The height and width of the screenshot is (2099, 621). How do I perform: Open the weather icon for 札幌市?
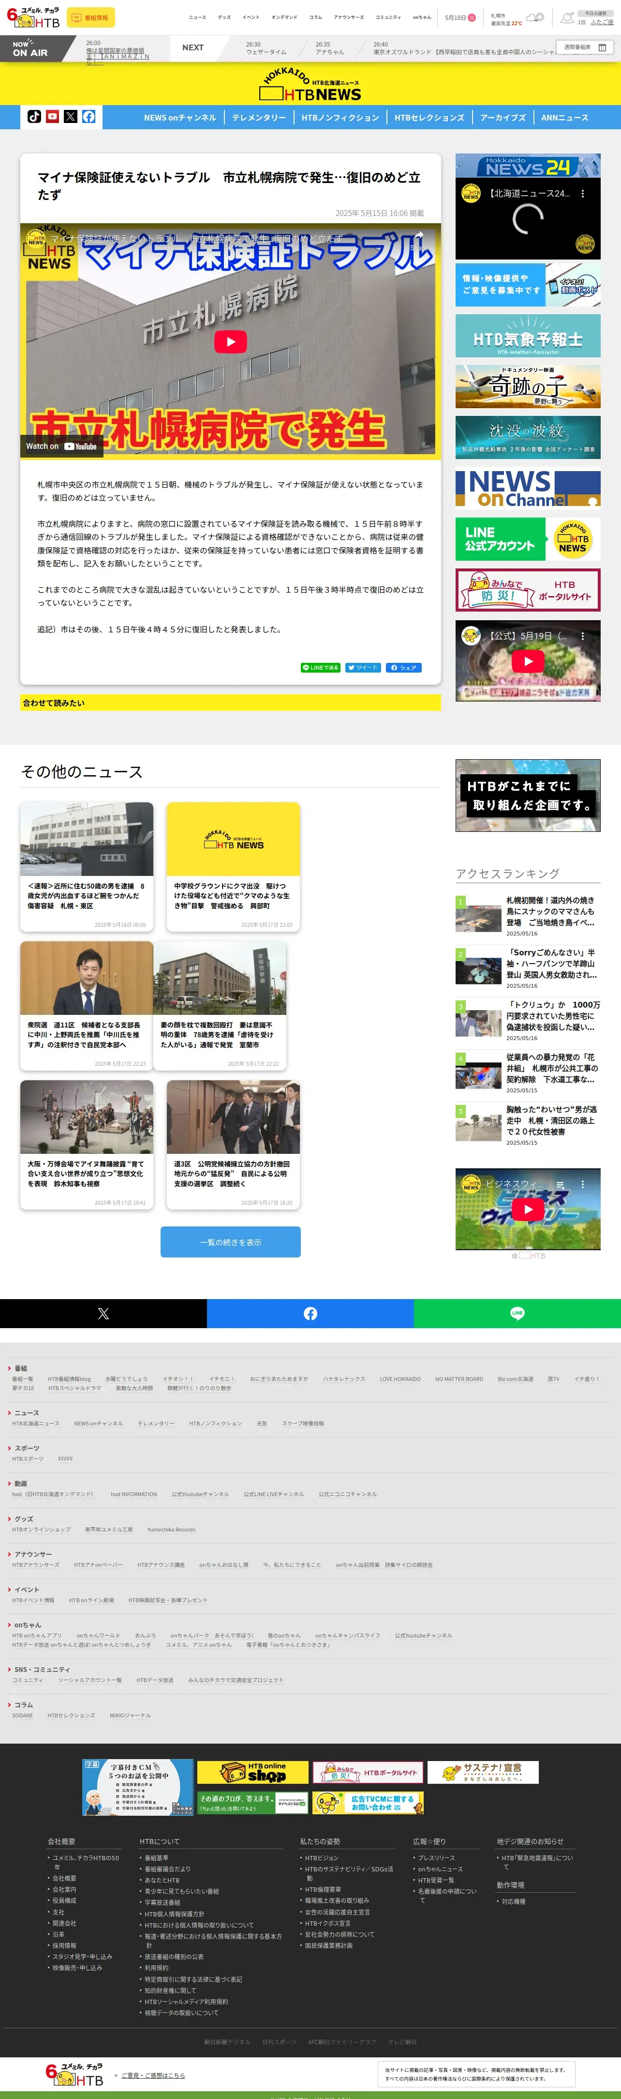(x=535, y=17)
